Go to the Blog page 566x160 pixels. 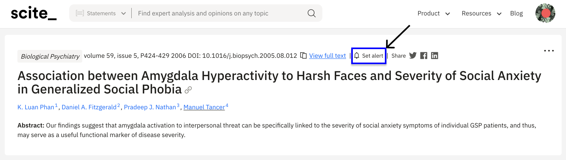click(x=516, y=13)
